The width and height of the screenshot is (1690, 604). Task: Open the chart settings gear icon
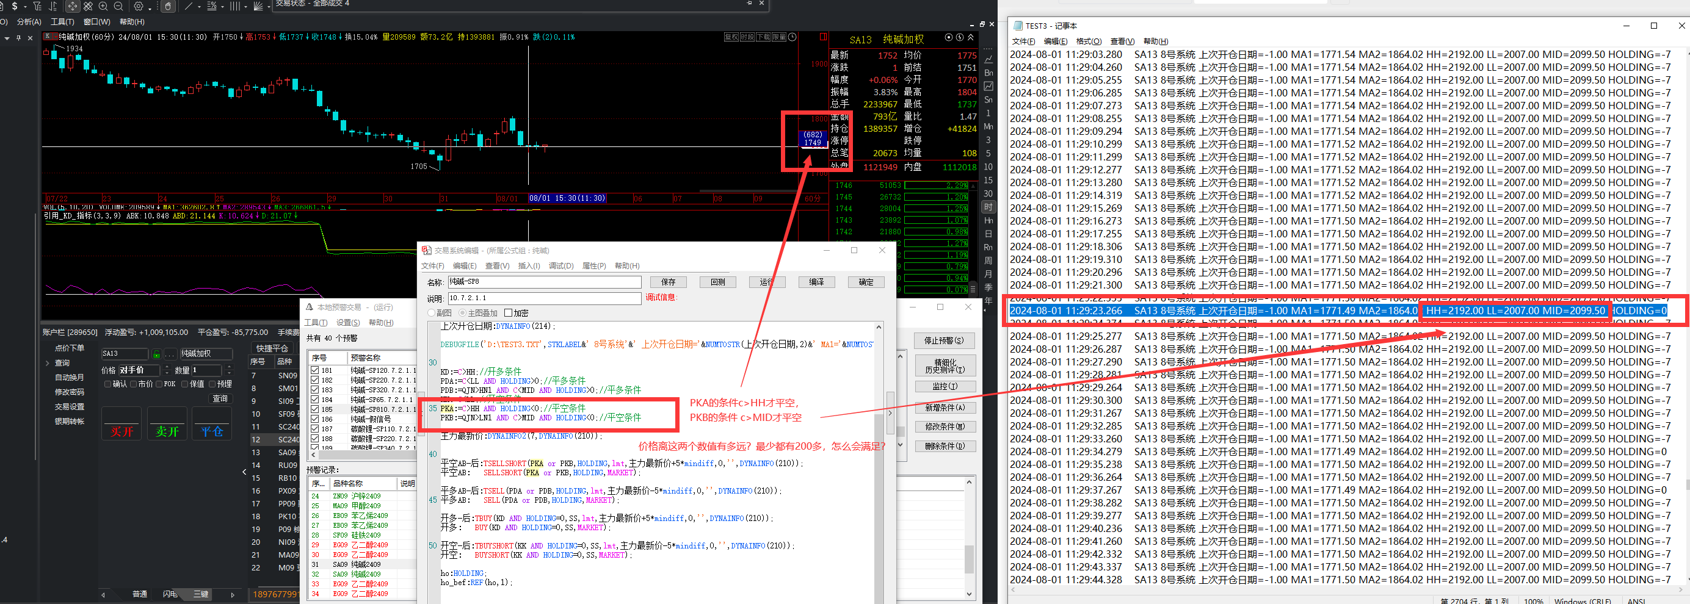pos(139,6)
